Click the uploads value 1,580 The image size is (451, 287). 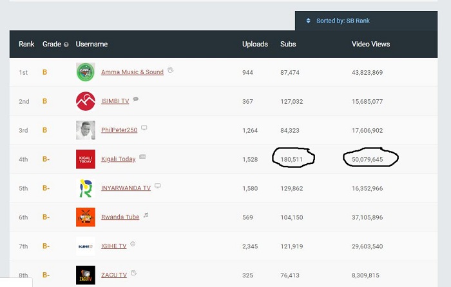click(250, 188)
